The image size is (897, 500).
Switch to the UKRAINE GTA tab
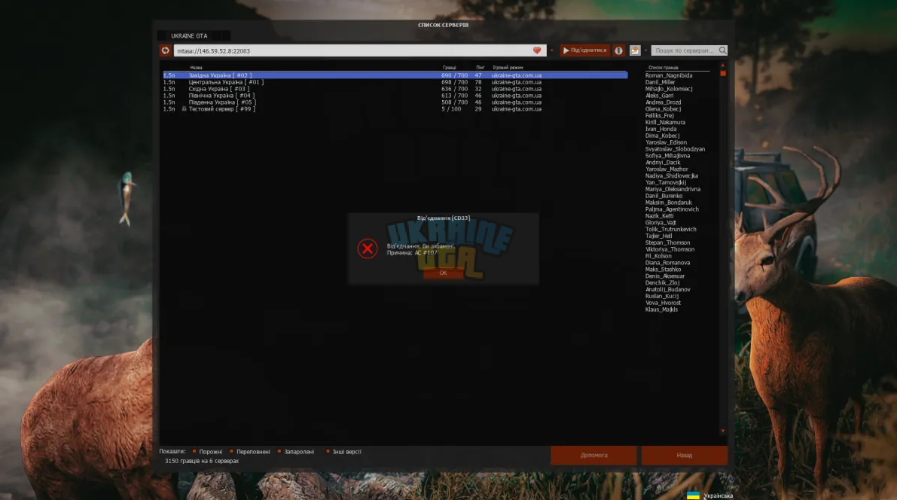pos(189,35)
